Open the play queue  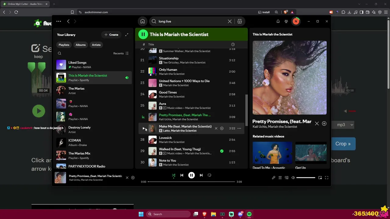coord(280,178)
